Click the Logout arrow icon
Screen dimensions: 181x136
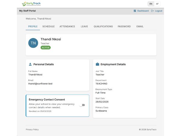pyautogui.click(x=152, y=11)
